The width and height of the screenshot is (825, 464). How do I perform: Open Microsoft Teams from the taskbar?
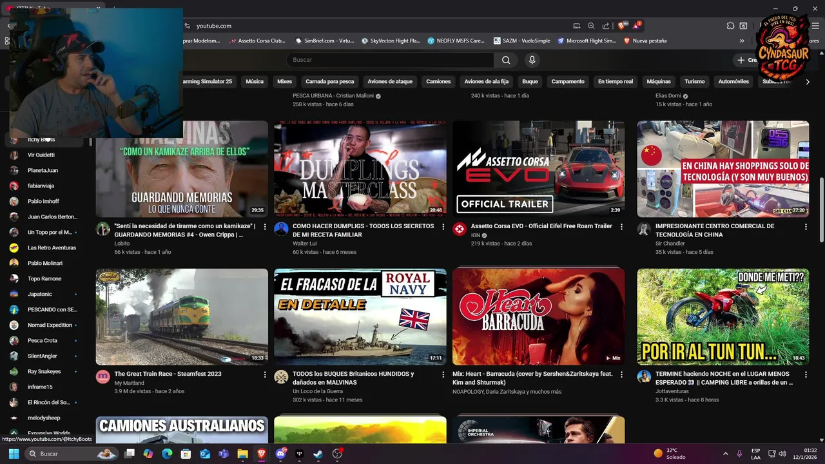click(x=224, y=454)
